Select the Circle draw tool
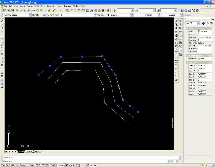215x167 pixels. pos(2,43)
